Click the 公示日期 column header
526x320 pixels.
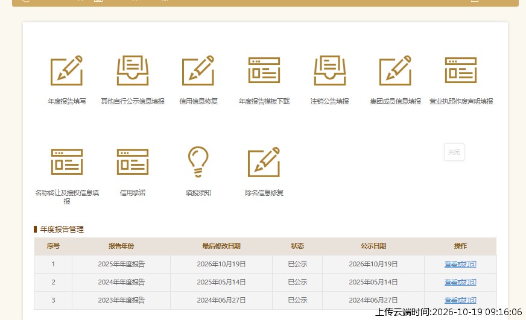373,246
